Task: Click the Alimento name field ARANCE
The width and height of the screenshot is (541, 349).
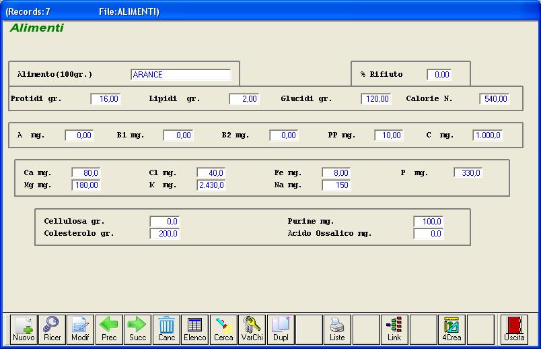Action: [x=181, y=75]
